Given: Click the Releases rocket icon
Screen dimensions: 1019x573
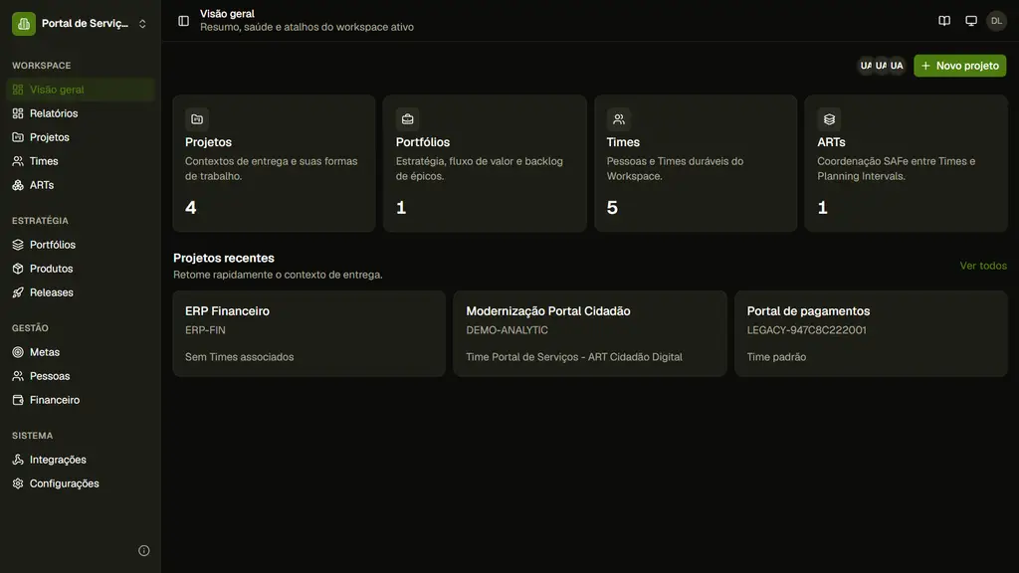Looking at the screenshot, I should 18,292.
